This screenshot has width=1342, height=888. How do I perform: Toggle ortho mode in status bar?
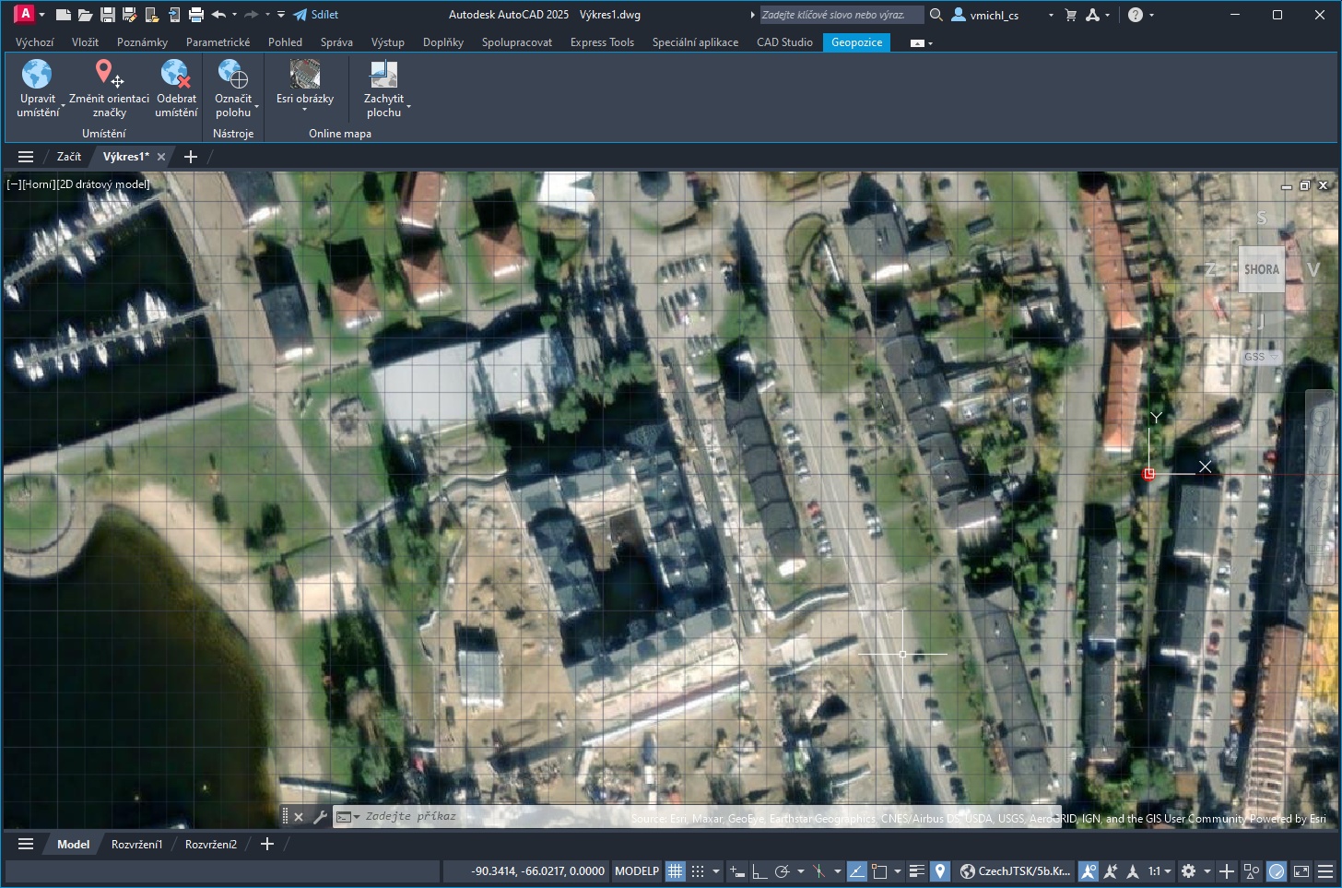coord(759,871)
